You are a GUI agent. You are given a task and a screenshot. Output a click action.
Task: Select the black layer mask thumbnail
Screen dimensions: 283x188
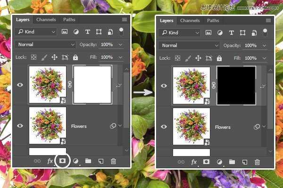pos(236,86)
